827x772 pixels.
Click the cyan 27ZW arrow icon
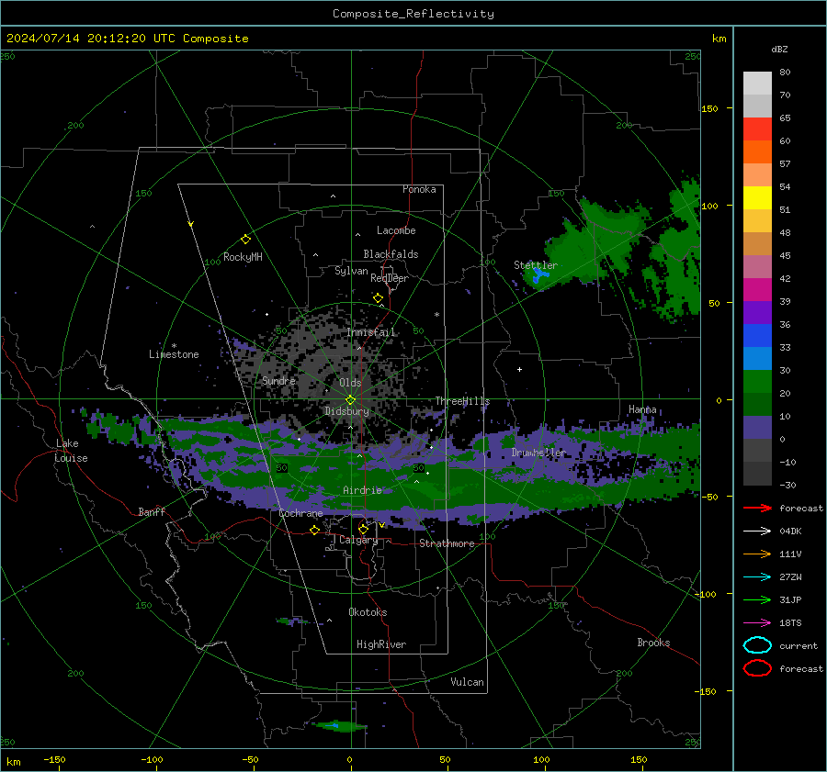757,577
